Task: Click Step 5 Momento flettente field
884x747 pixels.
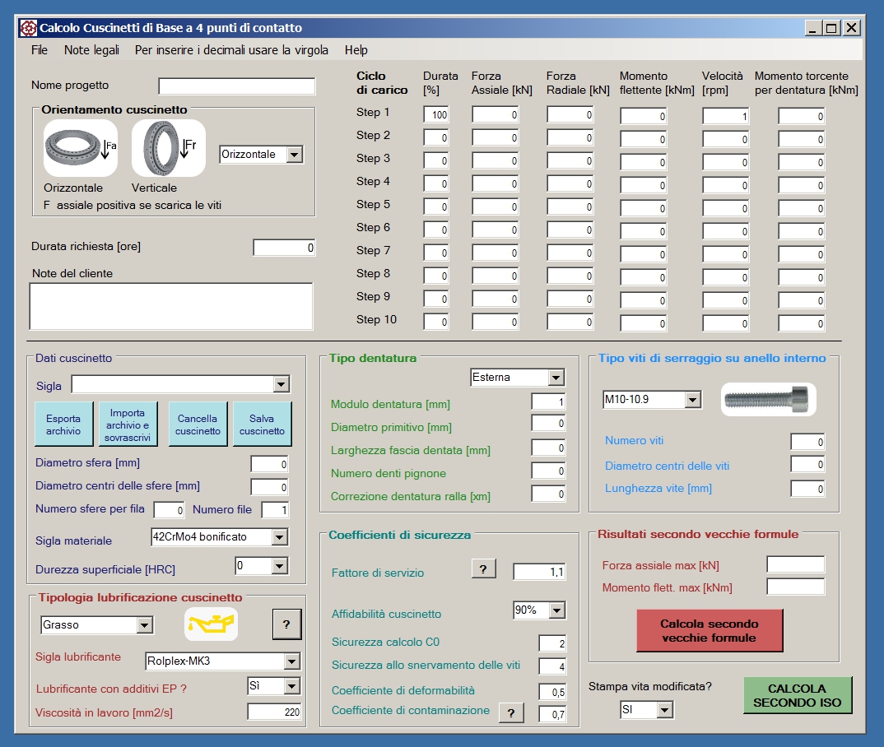Action: click(x=644, y=208)
